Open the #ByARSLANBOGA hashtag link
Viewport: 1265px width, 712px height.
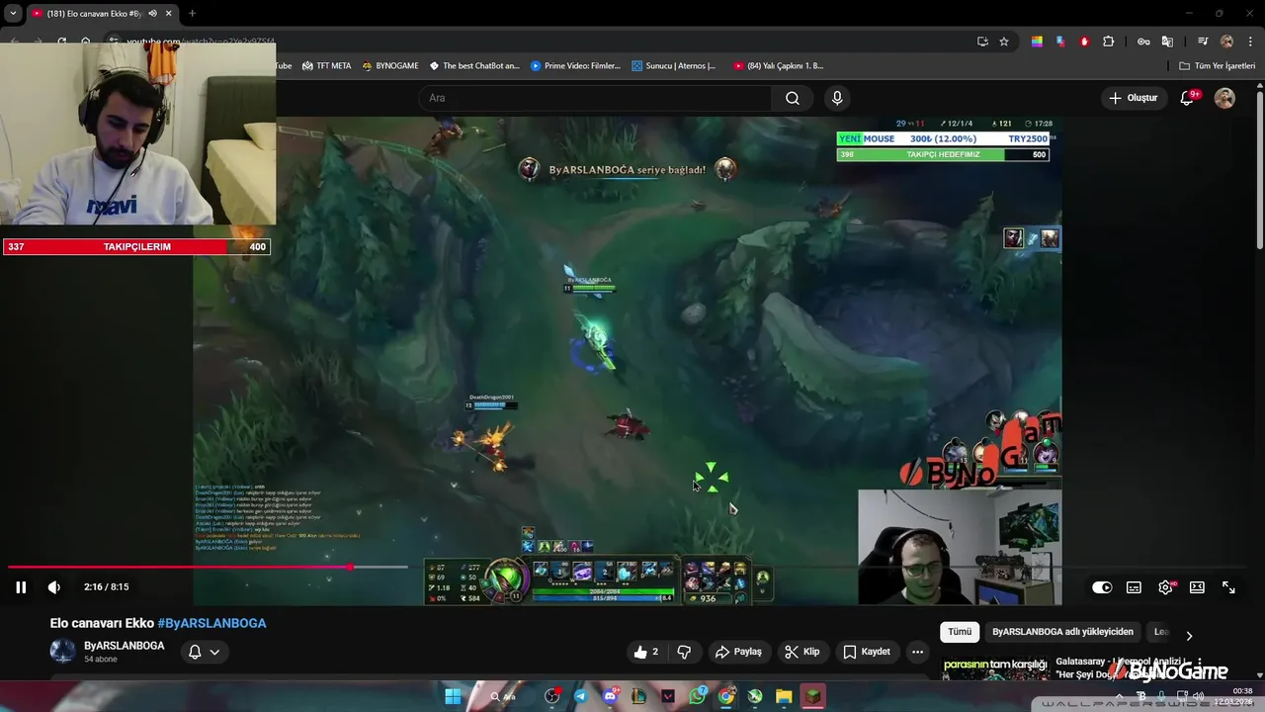tap(211, 623)
